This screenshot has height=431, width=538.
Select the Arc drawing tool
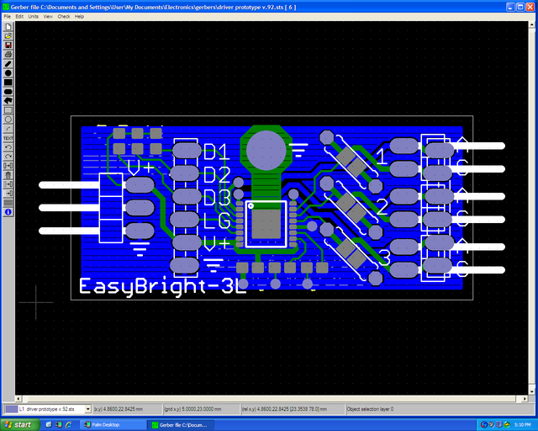click(x=8, y=129)
